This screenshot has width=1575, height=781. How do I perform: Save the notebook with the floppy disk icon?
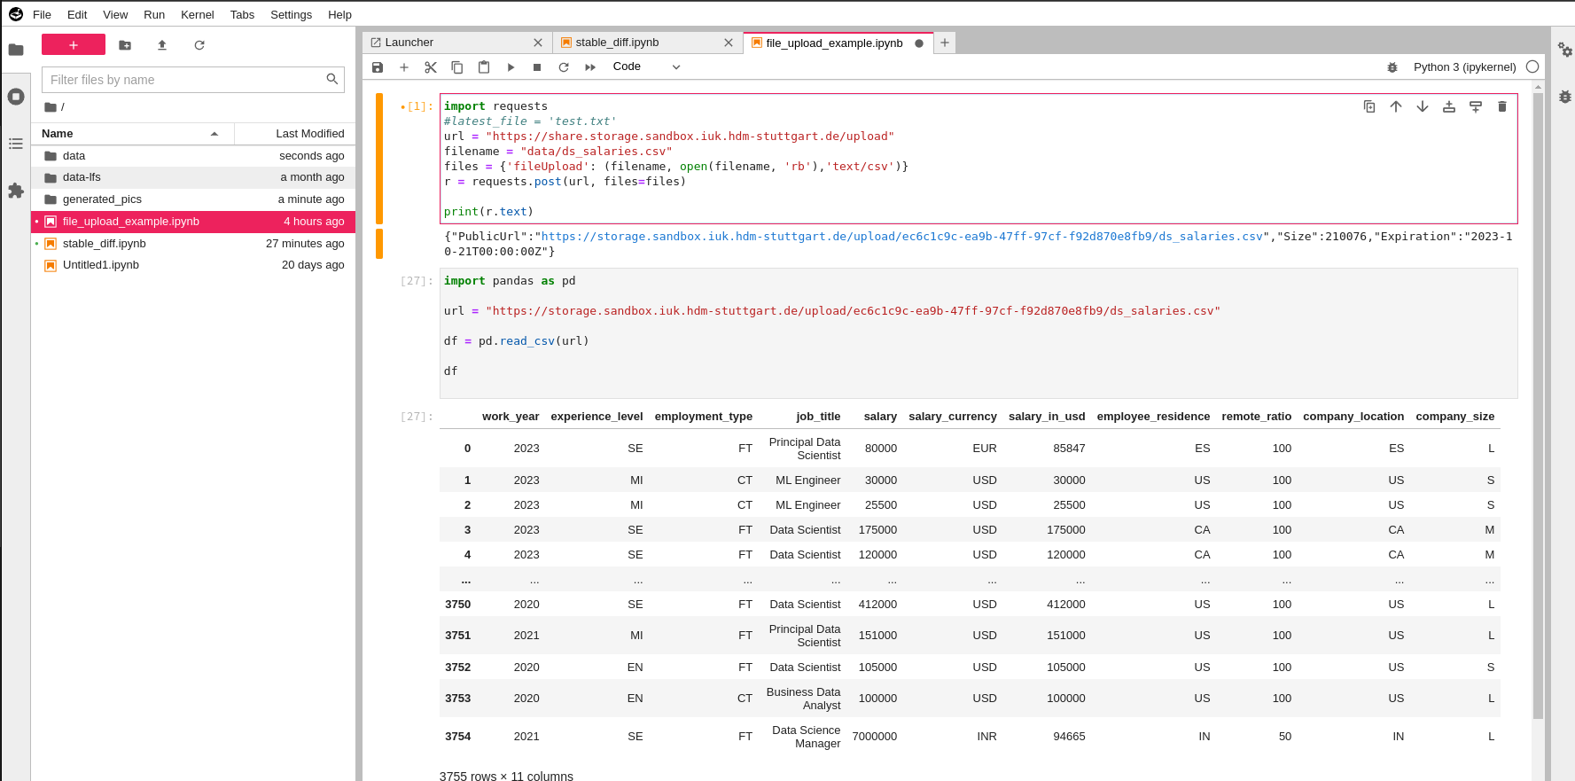point(378,67)
